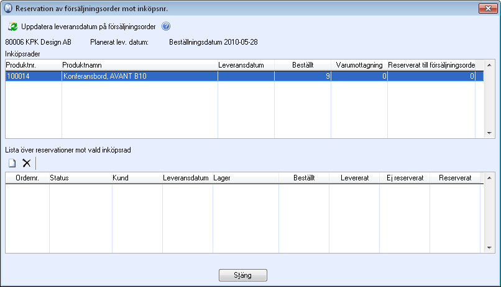Open the blue help question mark icon
This screenshot has width=501, height=287.
pos(166,26)
